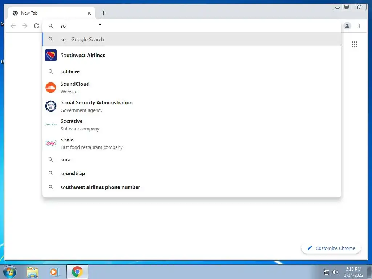Click Customize Chrome button
Screen dimensions: 372x279
[331, 248]
